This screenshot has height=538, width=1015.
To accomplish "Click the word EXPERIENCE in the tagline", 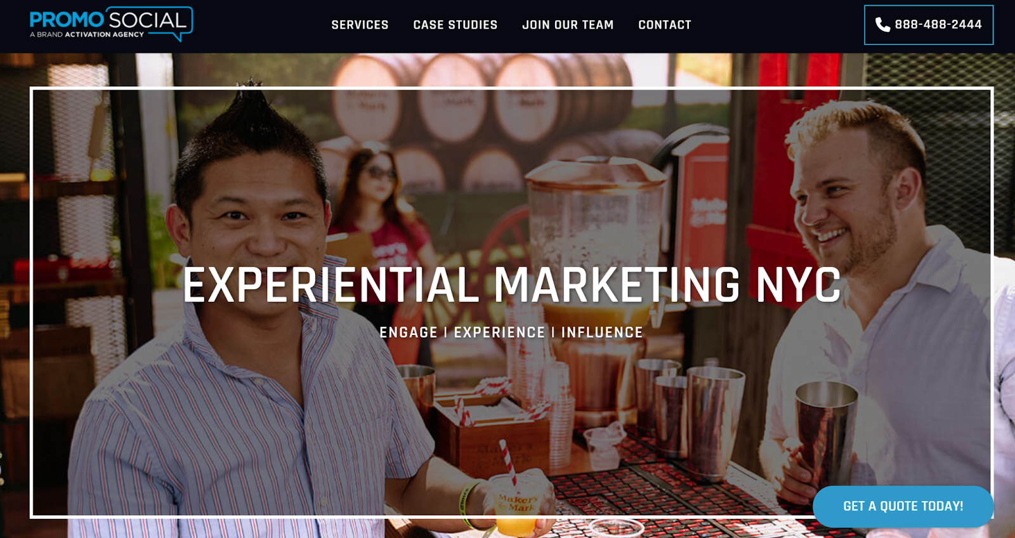I will [499, 332].
